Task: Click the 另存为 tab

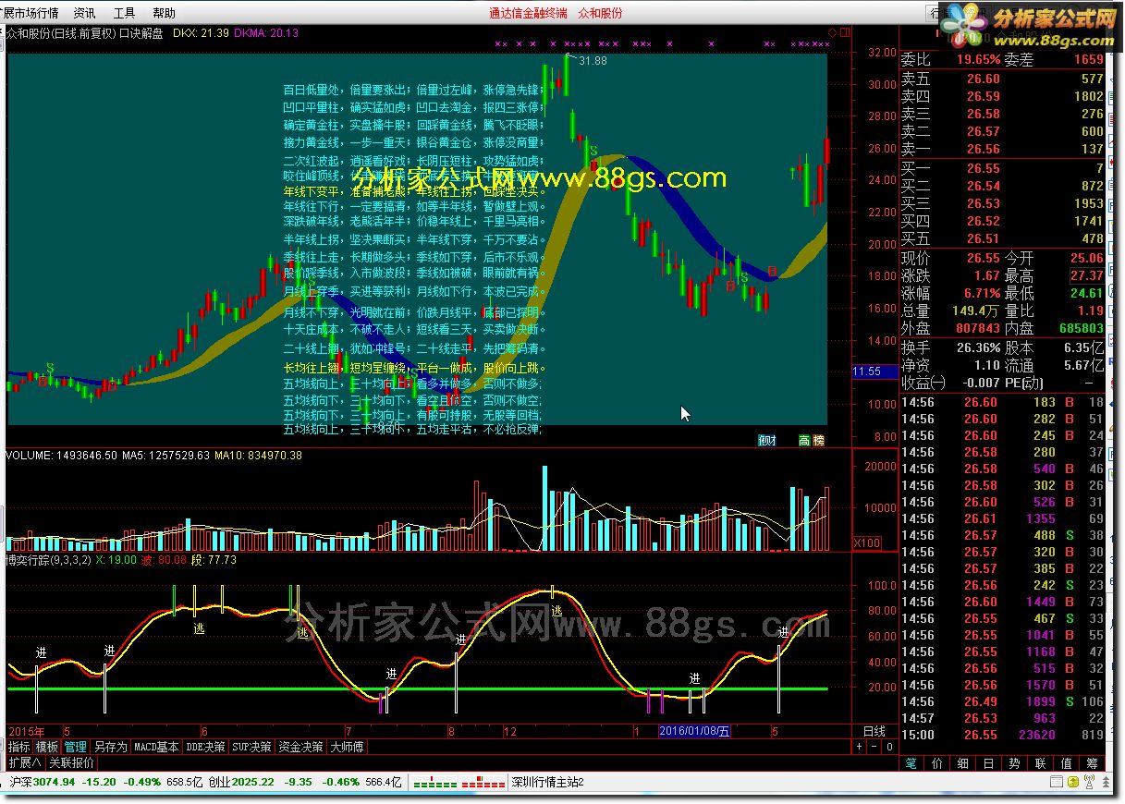Action: [x=110, y=747]
